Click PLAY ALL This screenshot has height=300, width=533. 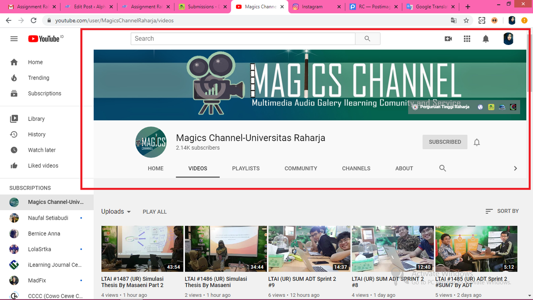click(x=154, y=212)
